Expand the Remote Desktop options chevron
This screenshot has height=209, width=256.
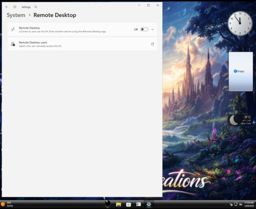153,29
